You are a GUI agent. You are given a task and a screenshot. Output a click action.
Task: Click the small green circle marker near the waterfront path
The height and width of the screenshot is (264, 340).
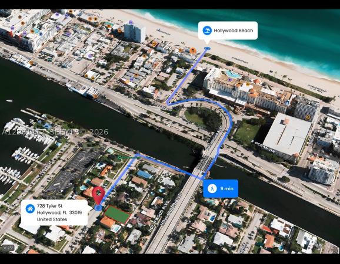click(119, 158)
